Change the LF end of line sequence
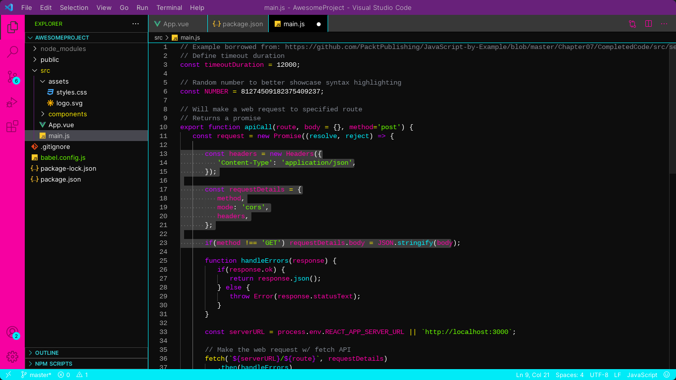This screenshot has width=676, height=380. pos(618,375)
